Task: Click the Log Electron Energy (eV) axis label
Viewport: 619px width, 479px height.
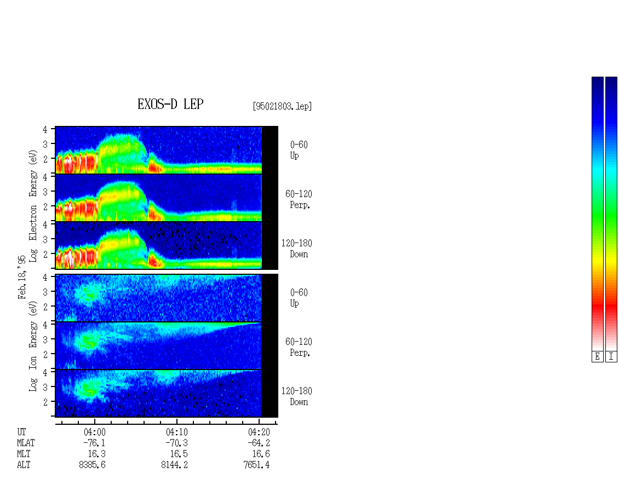Action: click(x=33, y=206)
